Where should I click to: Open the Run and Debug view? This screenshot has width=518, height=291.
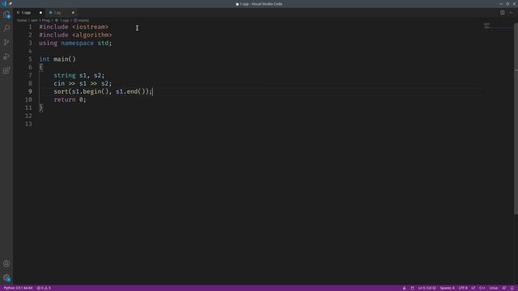(x=6, y=57)
